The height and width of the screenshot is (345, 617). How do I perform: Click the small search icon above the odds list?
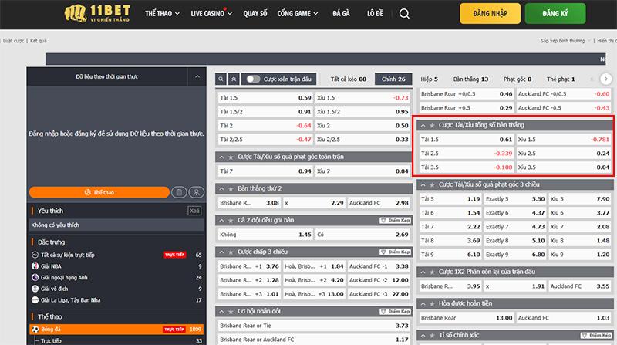point(221,79)
